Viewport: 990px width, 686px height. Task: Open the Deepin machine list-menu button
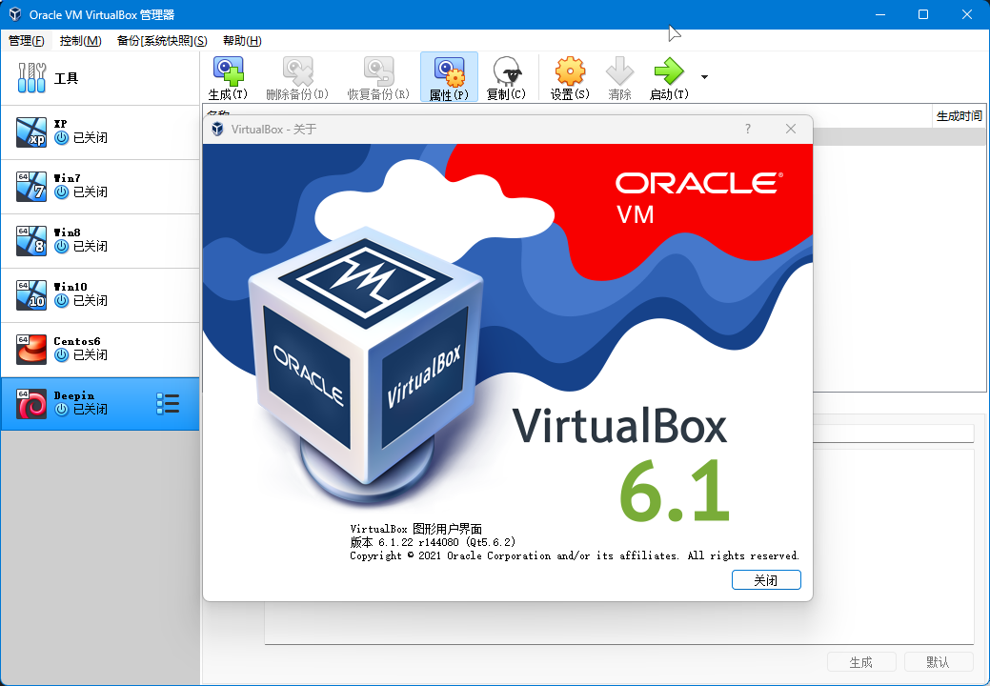point(168,404)
